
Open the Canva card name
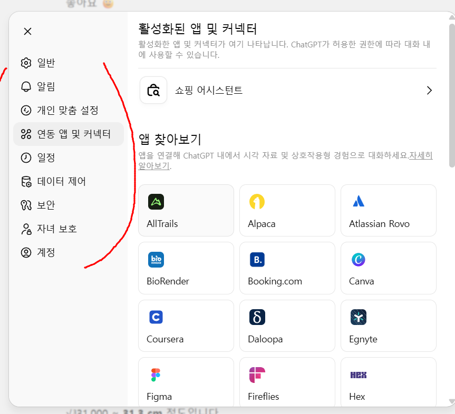(361, 281)
